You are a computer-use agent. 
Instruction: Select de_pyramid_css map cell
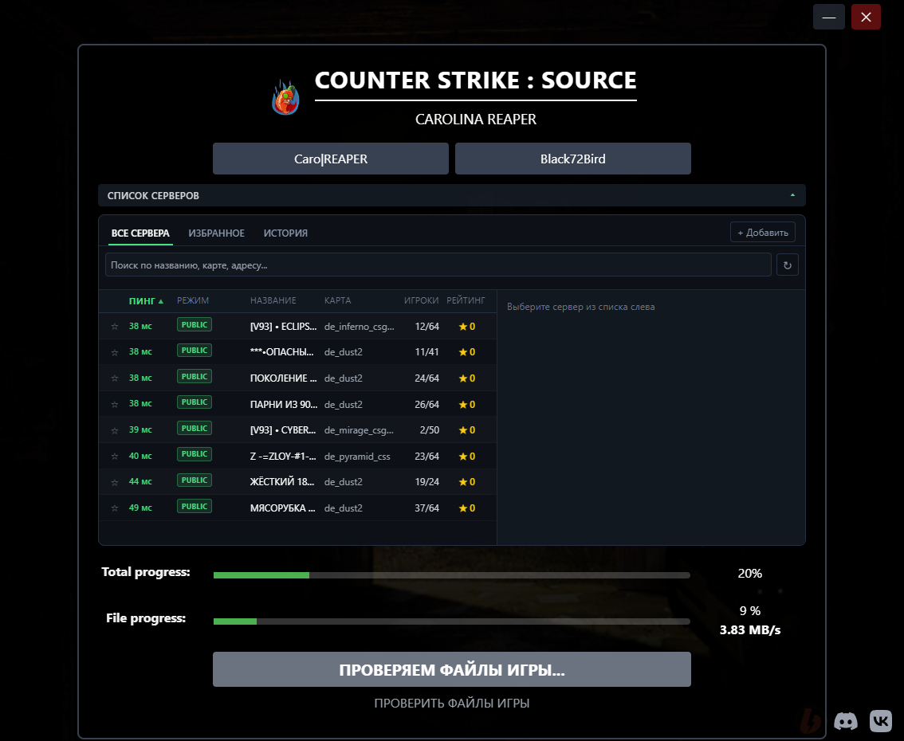pos(357,457)
